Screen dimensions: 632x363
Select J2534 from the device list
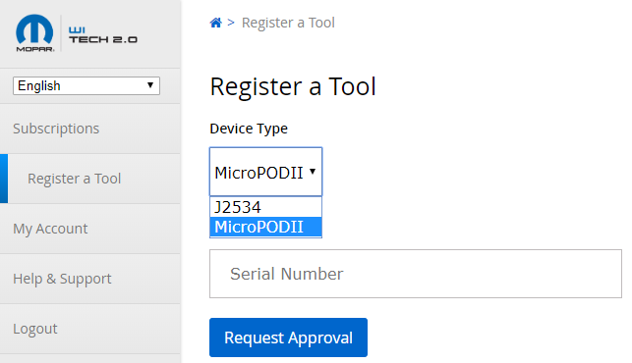point(265,207)
